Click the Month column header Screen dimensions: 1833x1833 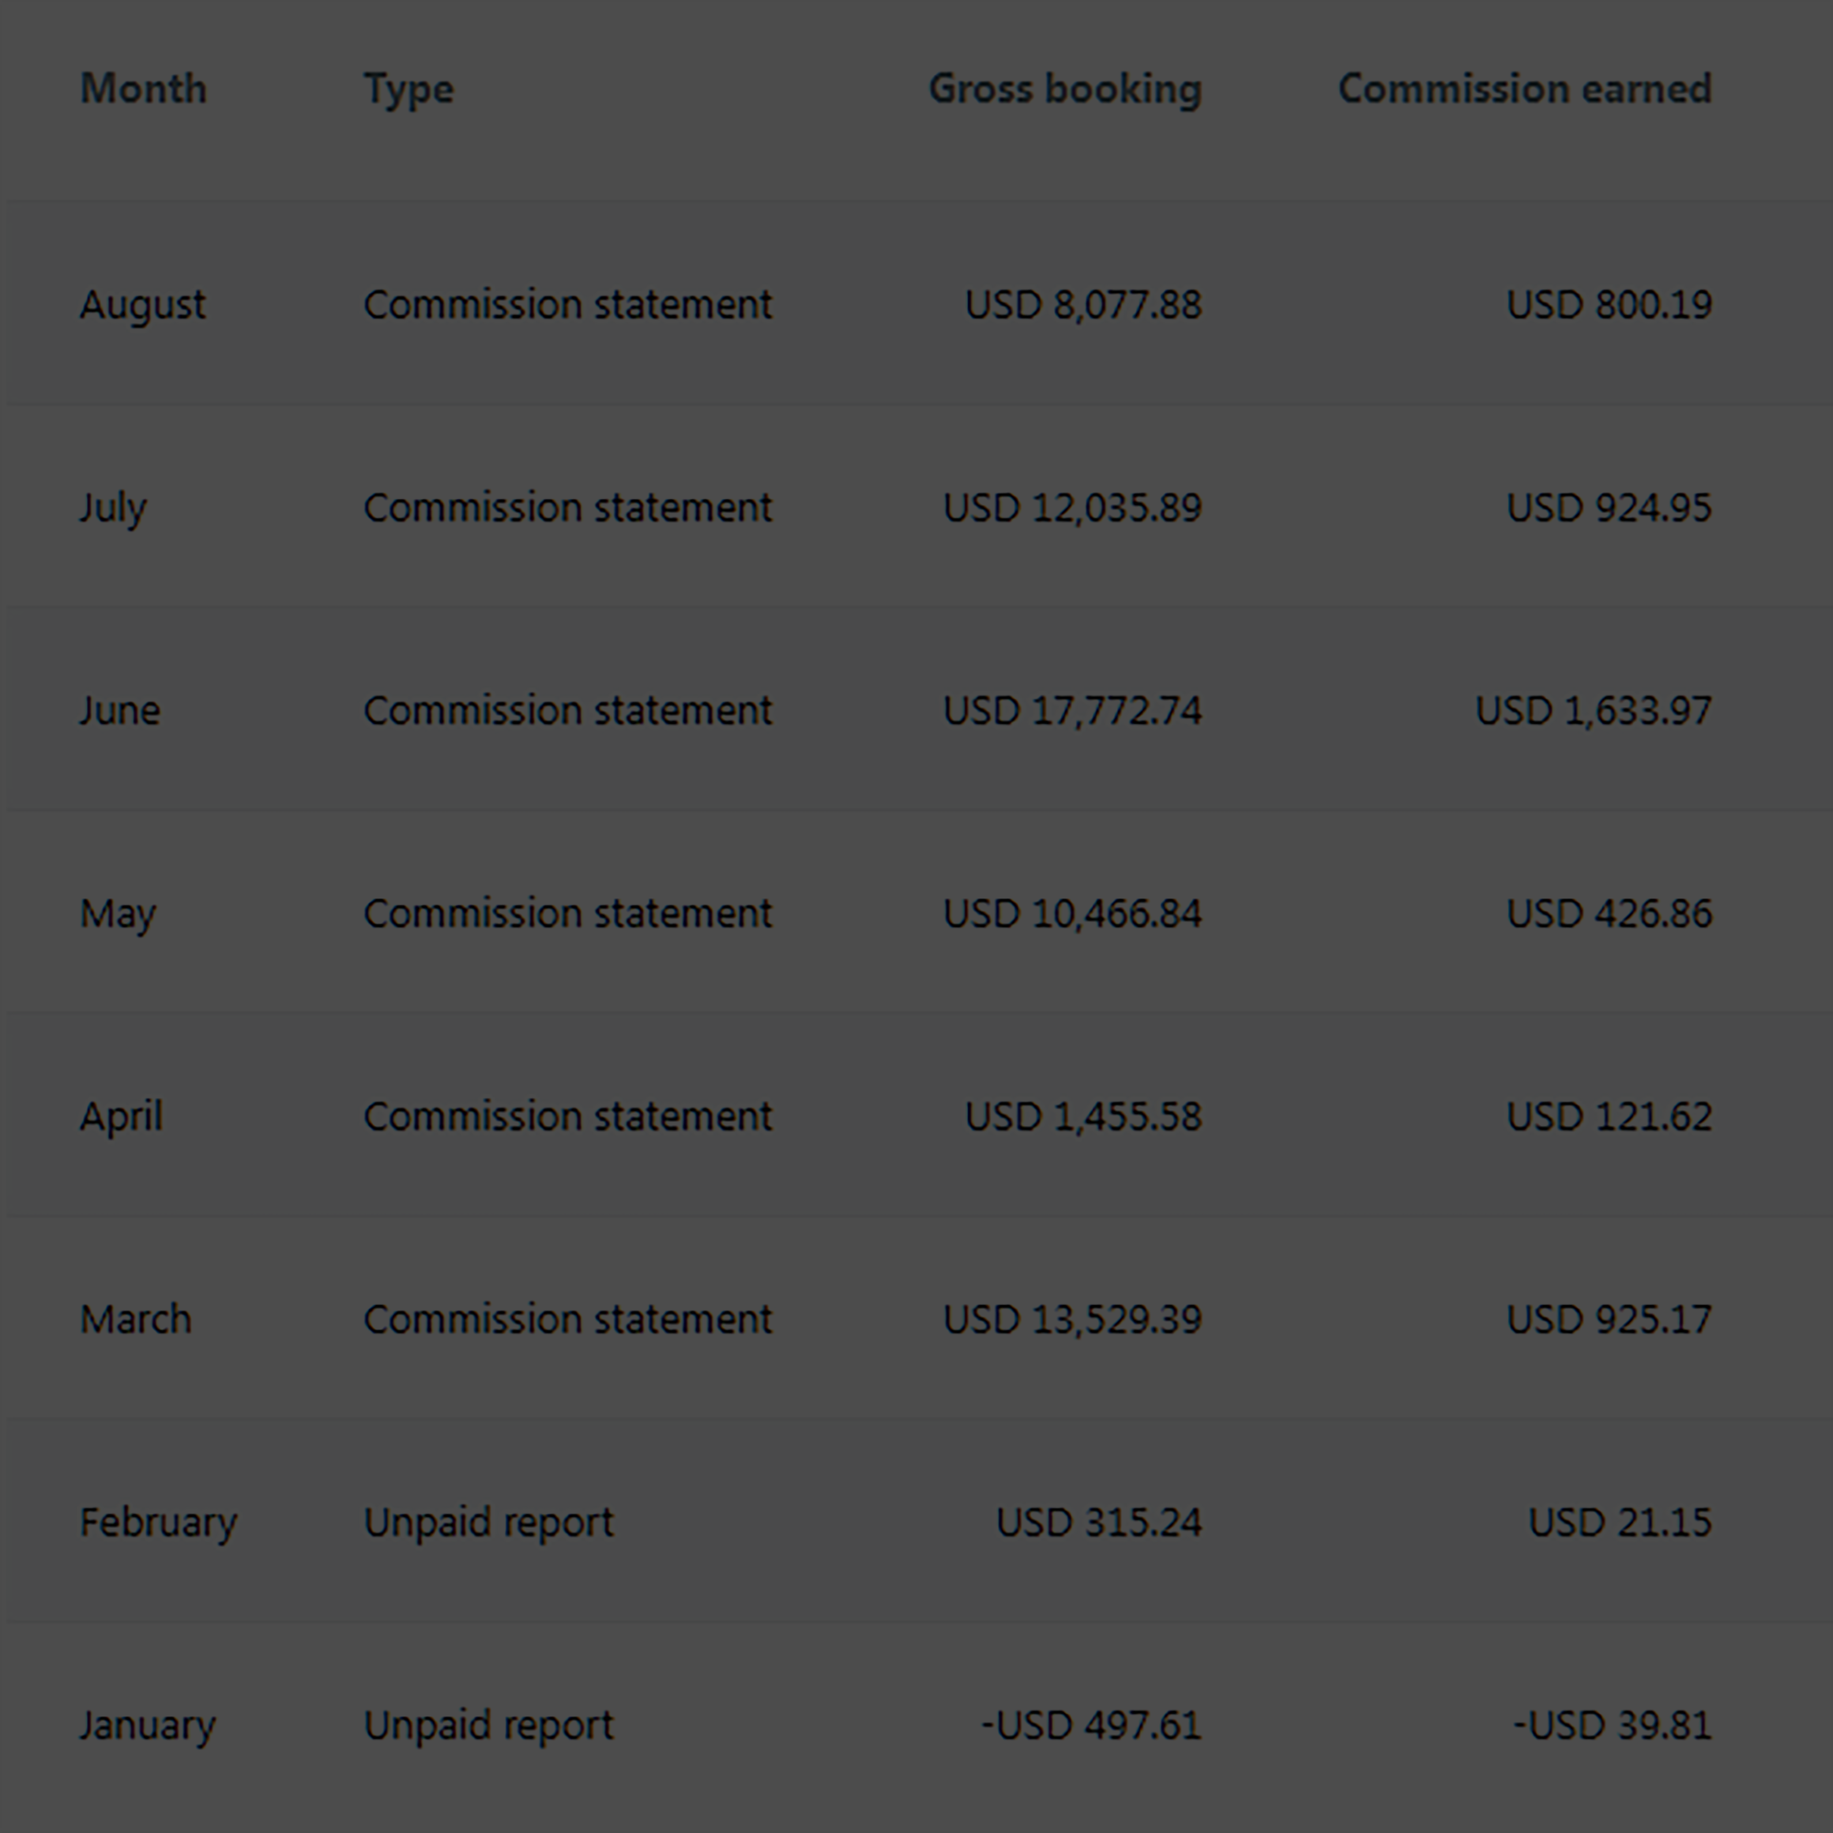(143, 89)
